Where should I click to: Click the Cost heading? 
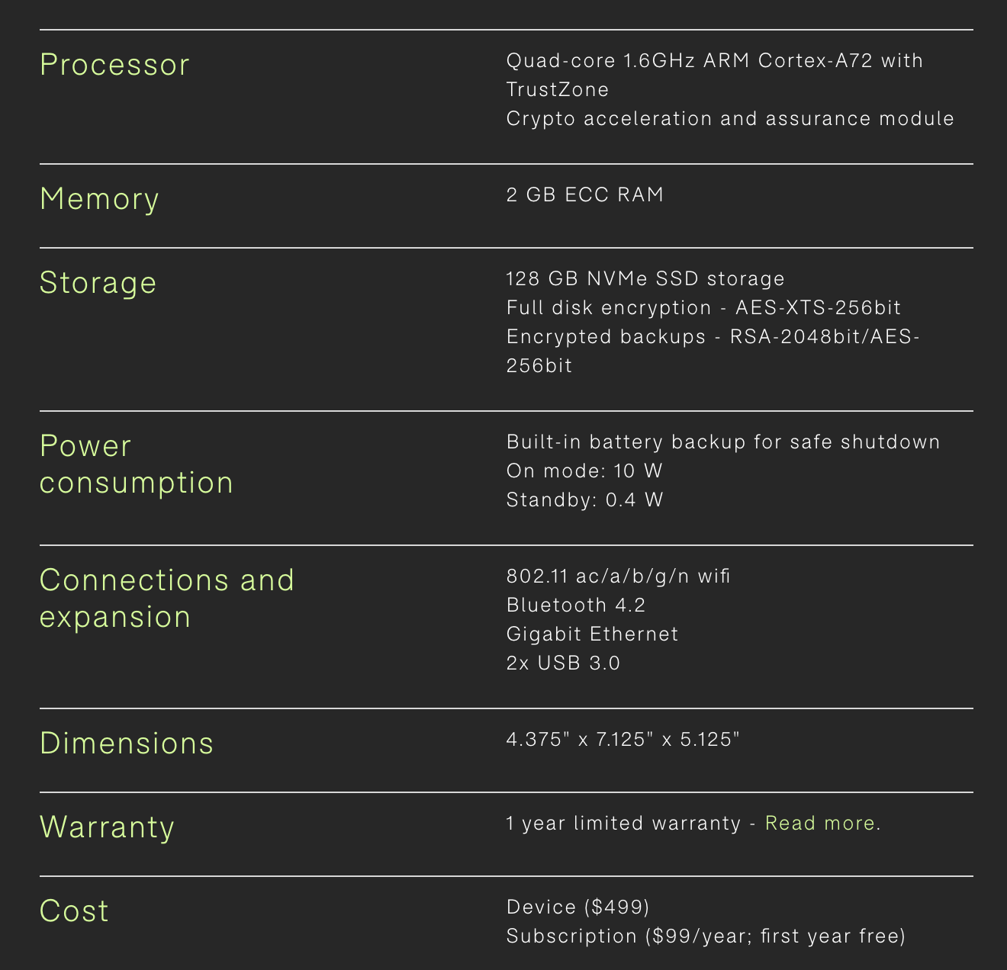pos(74,911)
